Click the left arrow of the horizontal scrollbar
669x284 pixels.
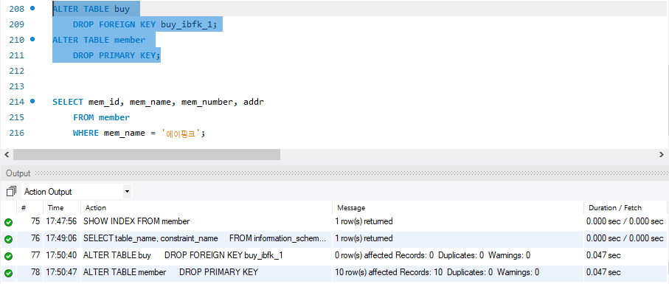[7, 154]
